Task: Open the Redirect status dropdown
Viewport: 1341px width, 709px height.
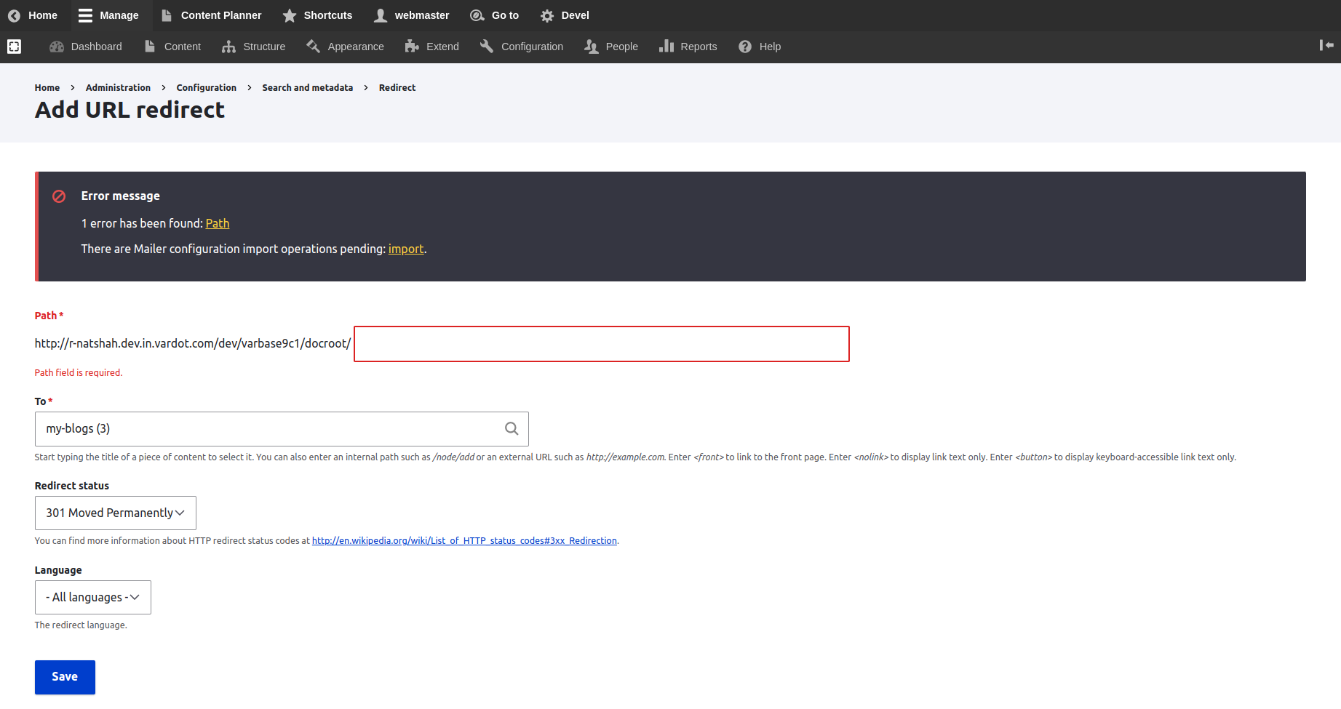Action: click(x=115, y=513)
